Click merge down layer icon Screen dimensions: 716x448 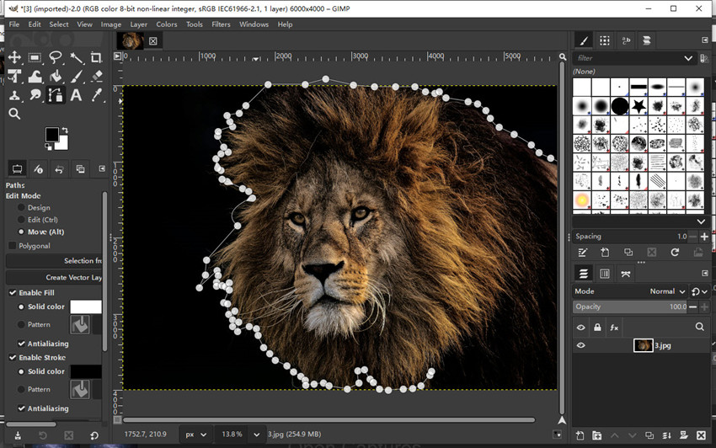click(x=666, y=435)
